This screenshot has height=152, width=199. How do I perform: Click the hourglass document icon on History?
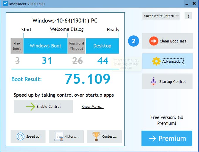[x=59, y=136]
